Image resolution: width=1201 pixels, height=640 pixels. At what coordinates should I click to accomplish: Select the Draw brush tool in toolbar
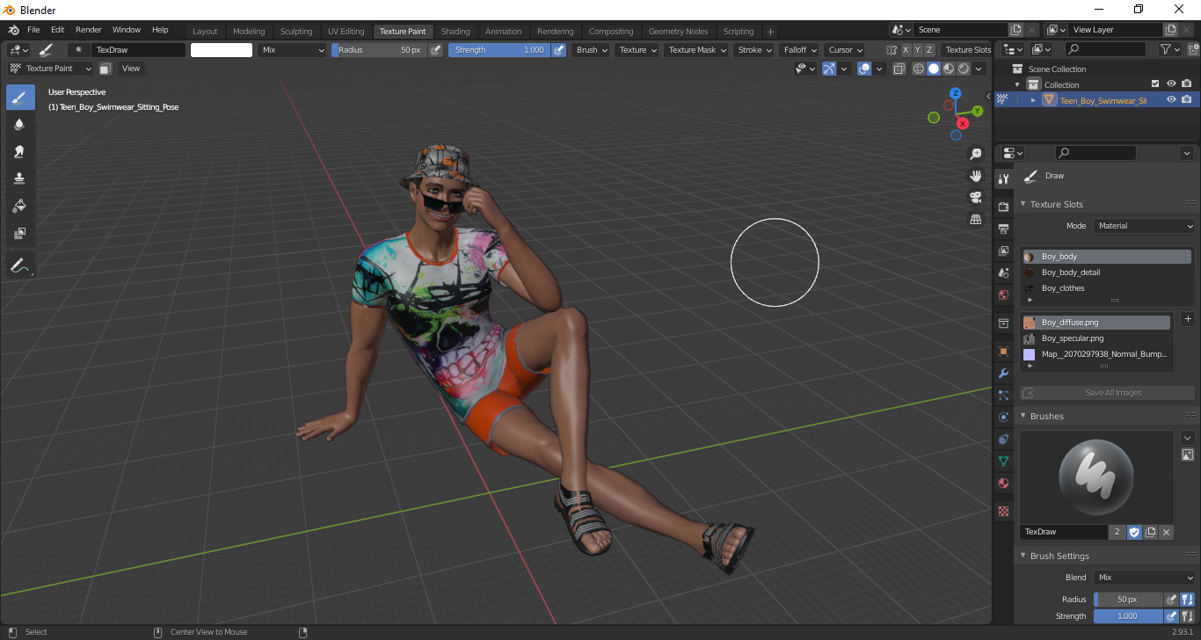coord(20,98)
